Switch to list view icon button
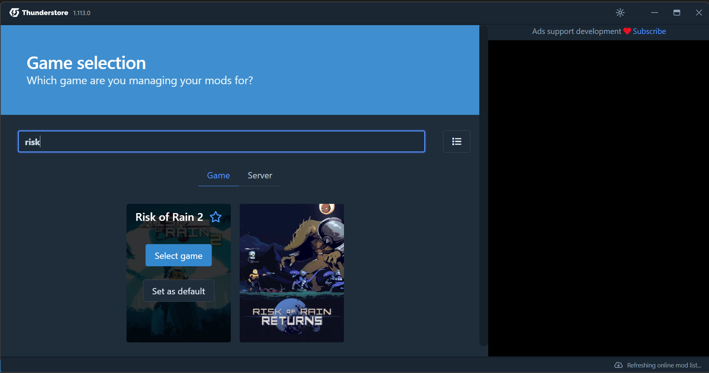The height and width of the screenshot is (373, 709). pos(457,141)
